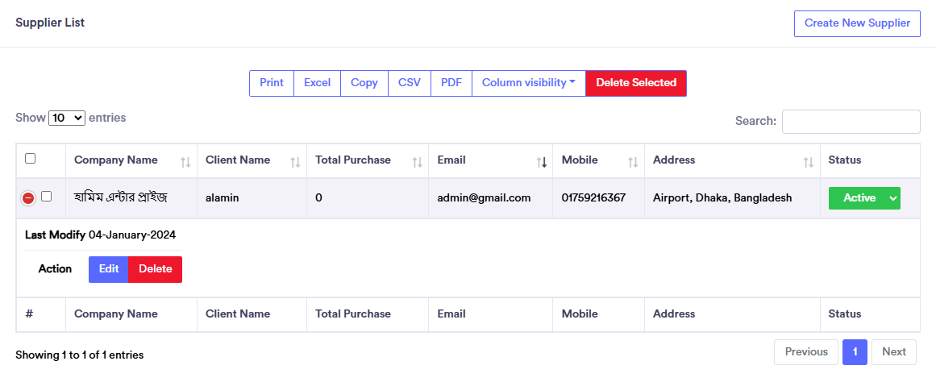Open the Column visibility dropdown
The width and height of the screenshot is (936, 382).
tap(528, 83)
